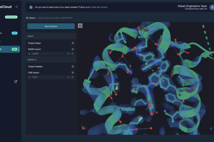Expand the 23275 map entry
The height and width of the screenshot is (142, 214).
[x=30, y=54]
